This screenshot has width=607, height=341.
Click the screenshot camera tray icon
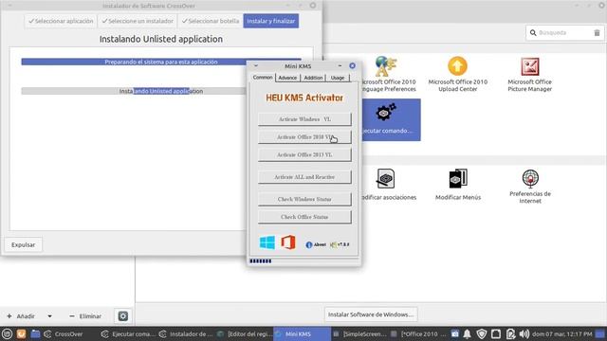click(x=455, y=334)
